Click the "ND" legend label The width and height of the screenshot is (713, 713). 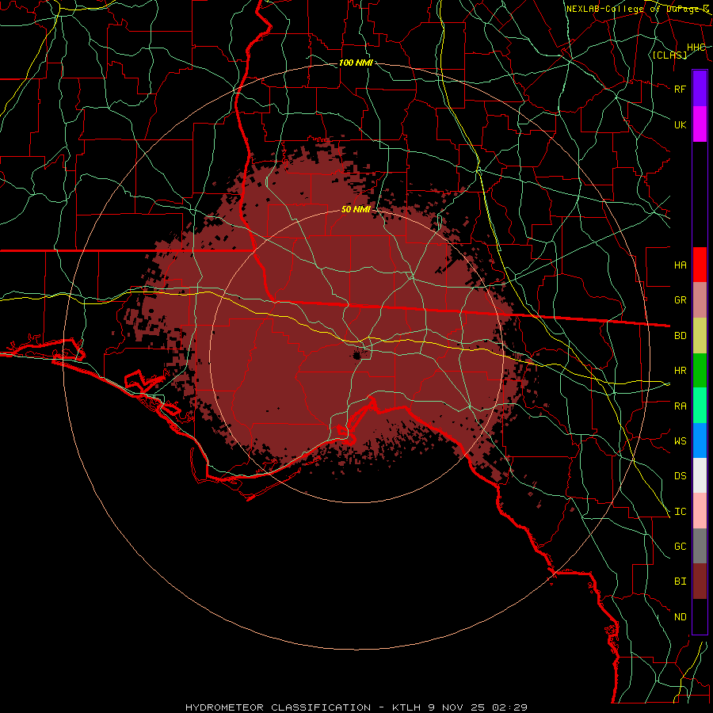680,617
